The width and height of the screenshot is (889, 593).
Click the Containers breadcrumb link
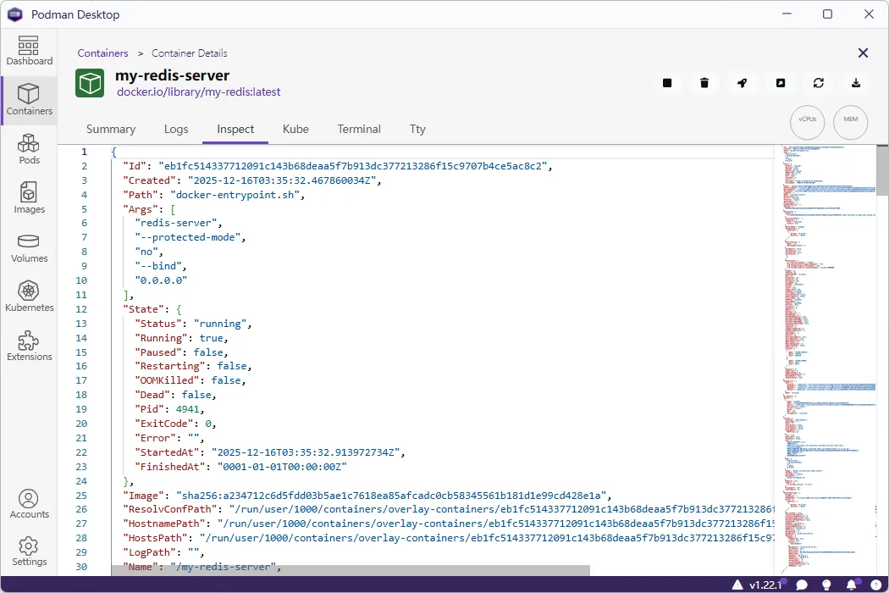click(x=102, y=53)
